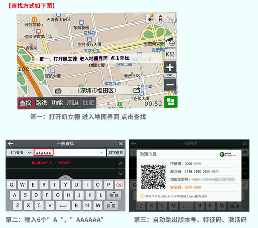Click the 其它查找 other search button
The image size is (258, 228).
pos(116,153)
